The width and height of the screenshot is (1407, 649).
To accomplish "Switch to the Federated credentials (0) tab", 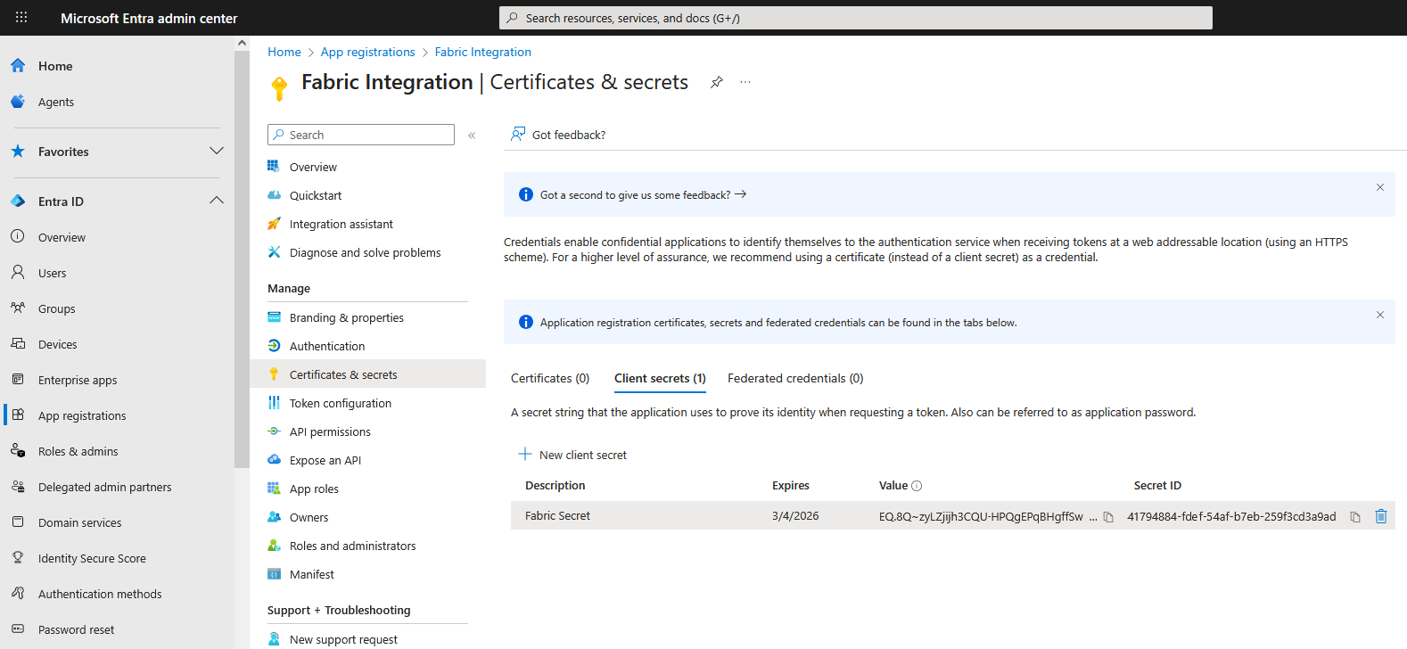I will click(794, 379).
